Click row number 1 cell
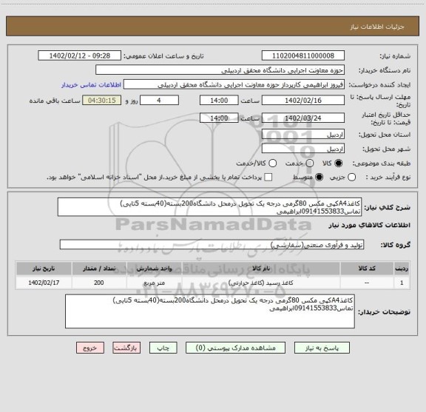The height and width of the screenshot is (412, 426). 402,283
